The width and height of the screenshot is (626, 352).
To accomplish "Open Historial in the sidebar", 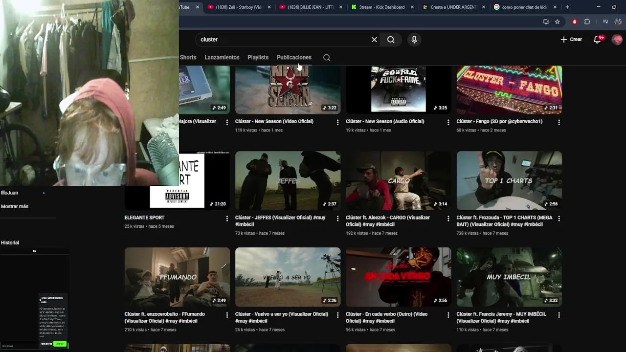I will click(10, 242).
